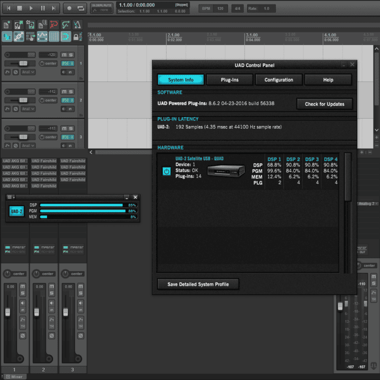Open the project settings toolbar icon
This screenshot has width=380, height=380.
click(x=42, y=25)
